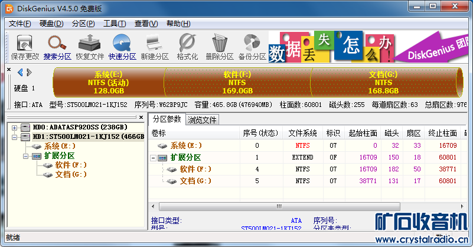Click the 文档(G:) drive icon in the partition table
The height and width of the screenshot is (247, 473).
172,181
